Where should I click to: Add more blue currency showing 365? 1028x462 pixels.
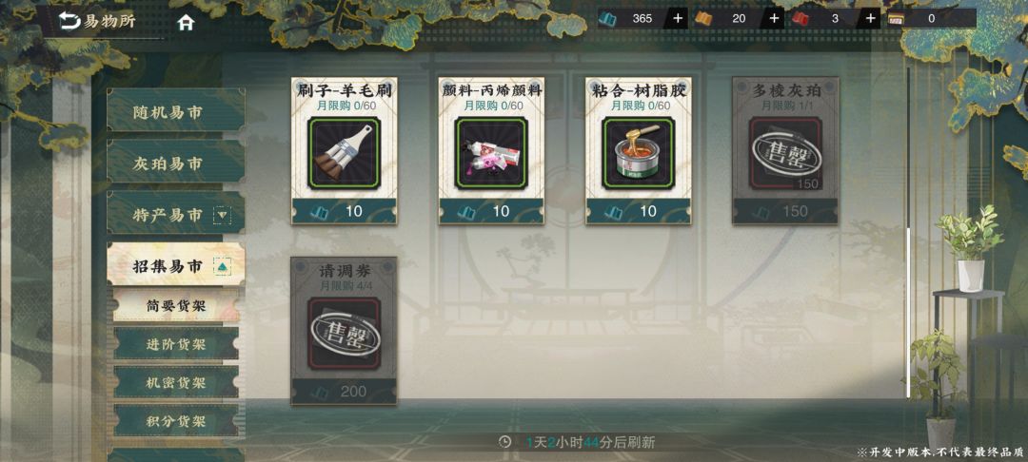pos(678,18)
